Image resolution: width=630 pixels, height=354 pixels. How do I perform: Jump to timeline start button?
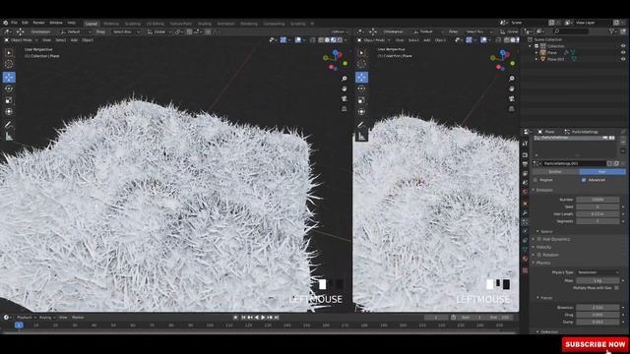click(x=243, y=318)
